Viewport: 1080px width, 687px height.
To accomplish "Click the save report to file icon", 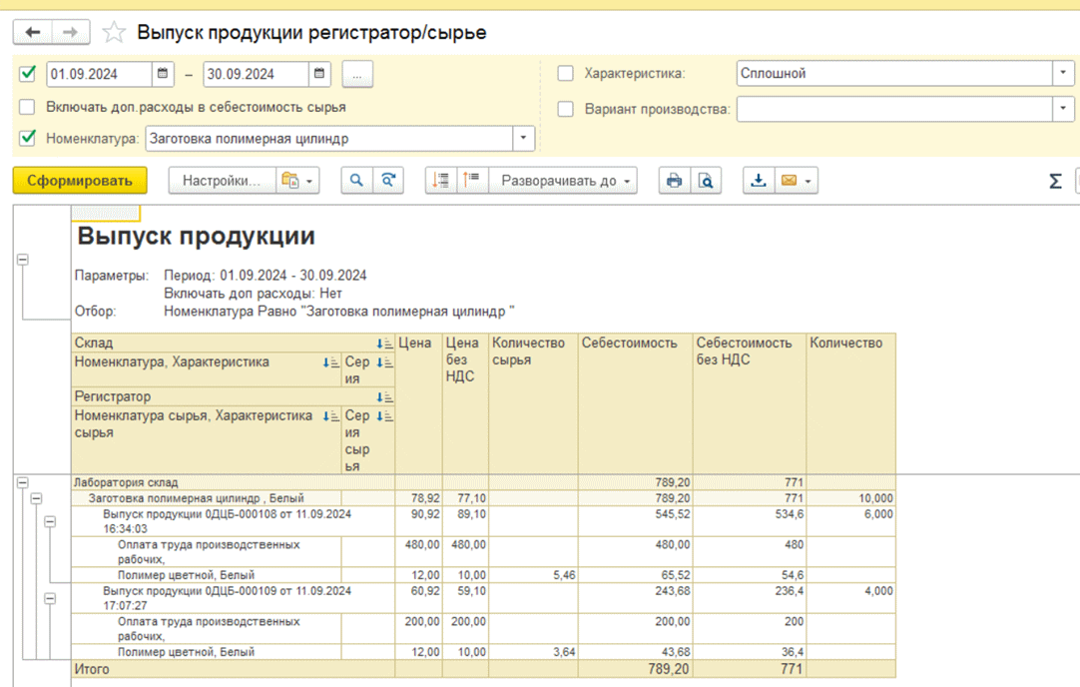I will pos(759,181).
